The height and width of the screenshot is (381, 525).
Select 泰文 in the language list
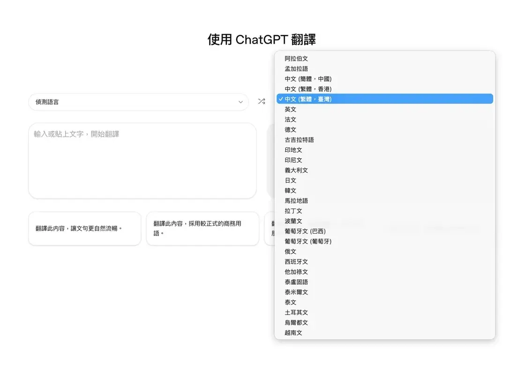point(385,302)
